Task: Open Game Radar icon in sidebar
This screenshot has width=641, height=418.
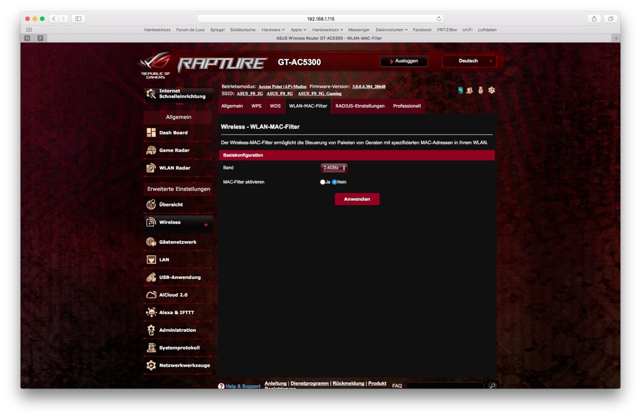Action: pos(151,150)
